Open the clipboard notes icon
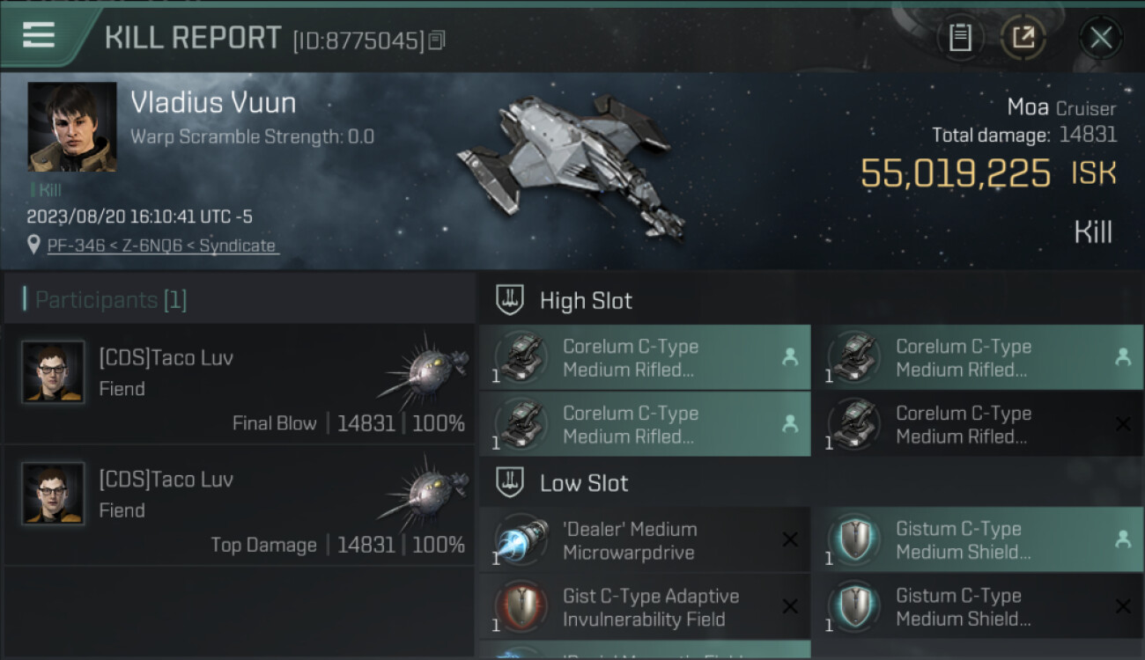 pos(960,37)
